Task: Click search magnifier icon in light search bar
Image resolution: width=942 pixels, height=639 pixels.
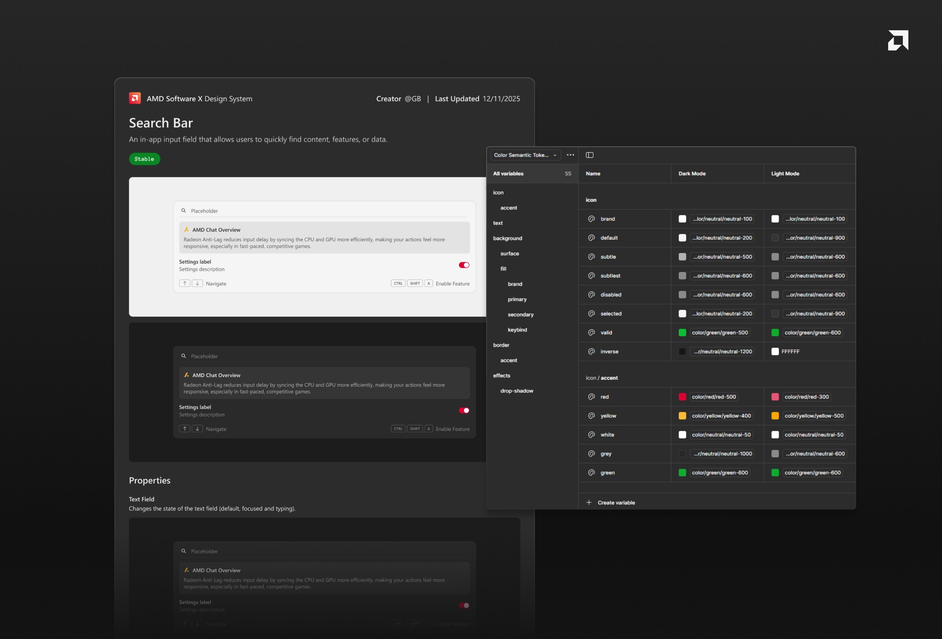Action: 184,211
